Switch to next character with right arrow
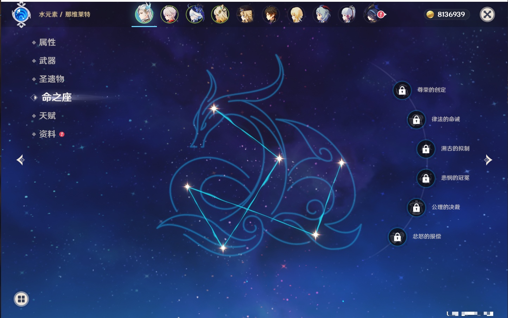 tap(488, 160)
